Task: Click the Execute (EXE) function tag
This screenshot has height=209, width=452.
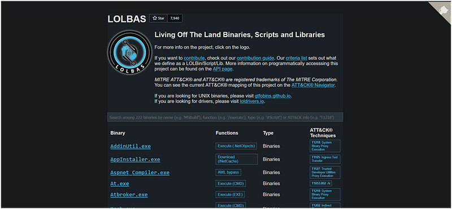Action: [x=230, y=194]
